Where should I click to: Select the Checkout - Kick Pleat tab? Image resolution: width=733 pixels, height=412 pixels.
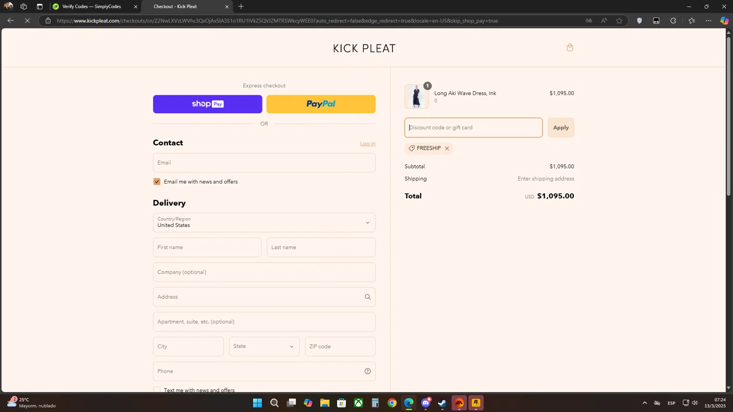click(x=186, y=6)
